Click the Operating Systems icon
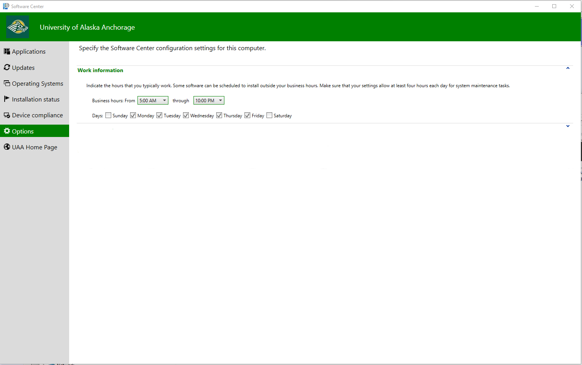This screenshot has height=365, width=582. pyautogui.click(x=7, y=83)
